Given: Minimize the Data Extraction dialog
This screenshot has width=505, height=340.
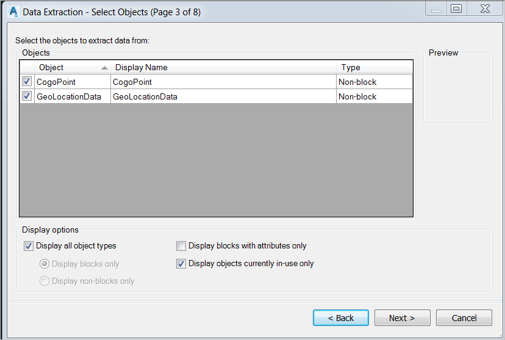Looking at the screenshot, I should coord(436,9).
